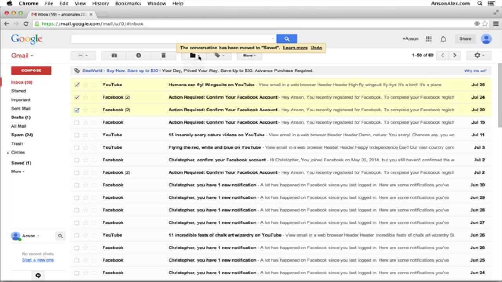This screenshot has height=282, width=502.
Task: Star the YouTube Jul 11 email
Action: point(85,135)
